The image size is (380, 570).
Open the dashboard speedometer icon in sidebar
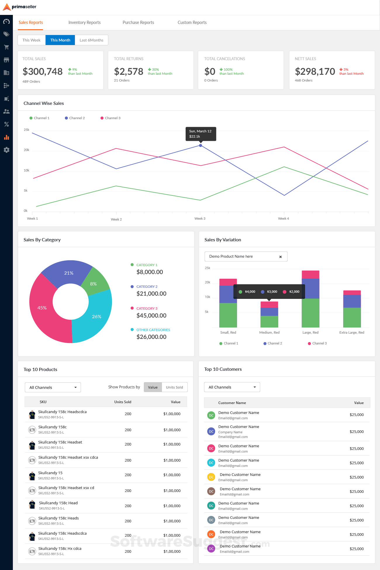(6, 22)
